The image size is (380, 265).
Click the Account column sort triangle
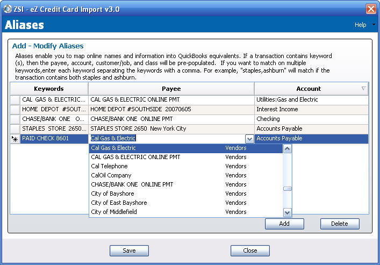pos(363,89)
